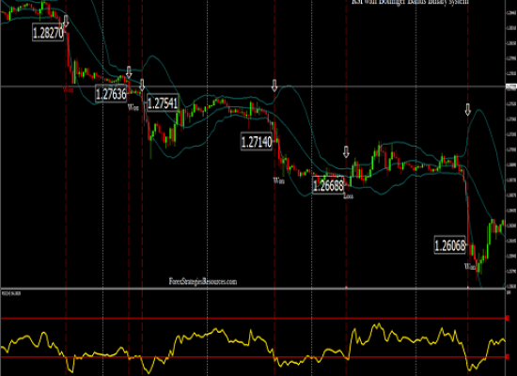This screenshot has height=376, width=517.
Task: Click the down arrow above the 1.27541 label
Action: [x=142, y=86]
